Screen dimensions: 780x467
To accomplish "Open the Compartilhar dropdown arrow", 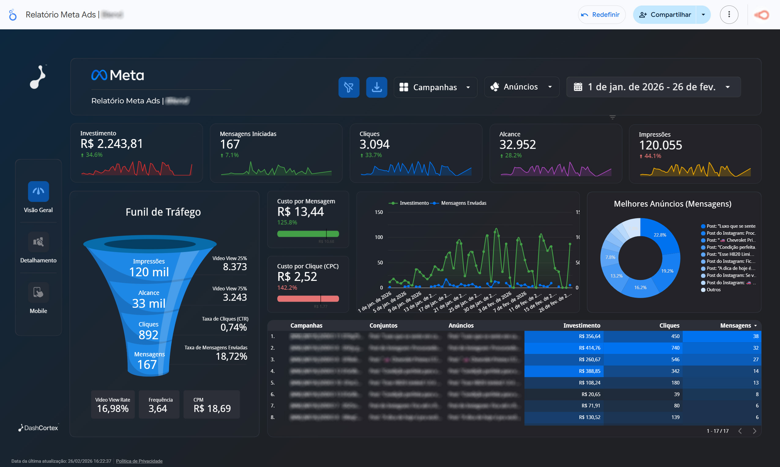I will 703,14.
